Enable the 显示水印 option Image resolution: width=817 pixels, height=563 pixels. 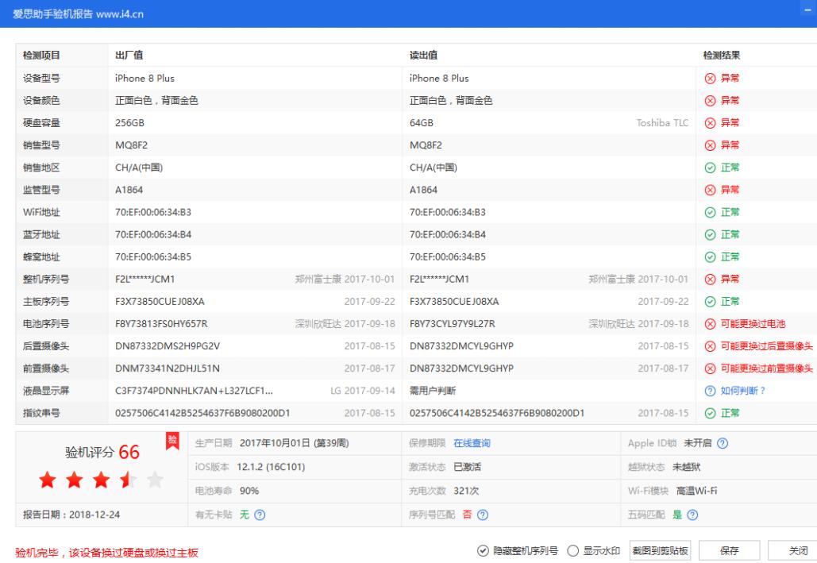pyautogui.click(x=573, y=551)
